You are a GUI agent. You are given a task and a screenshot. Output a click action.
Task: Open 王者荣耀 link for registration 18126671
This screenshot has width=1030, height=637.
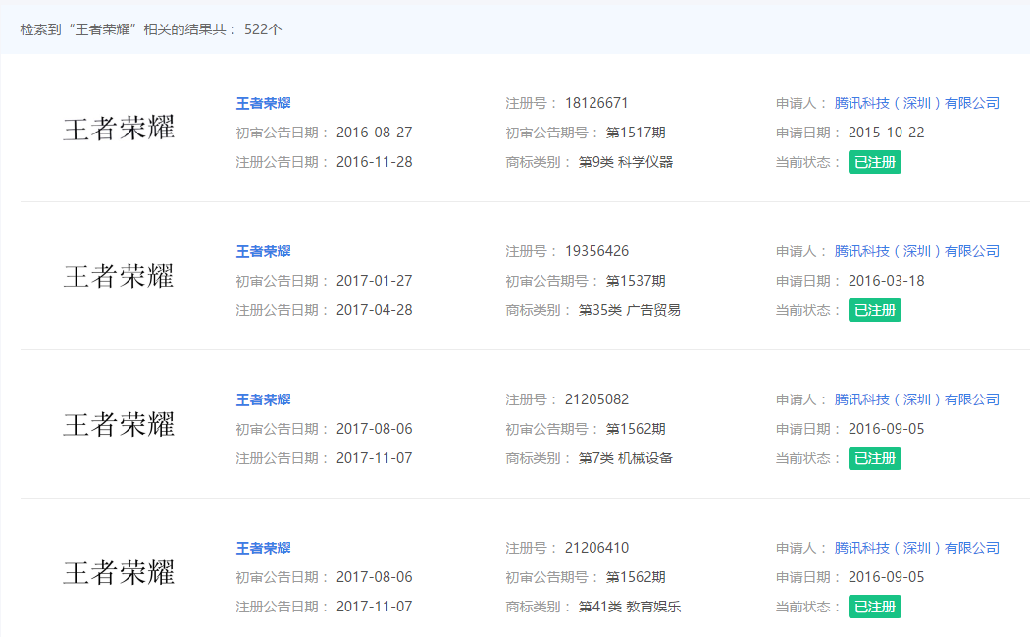click(264, 103)
